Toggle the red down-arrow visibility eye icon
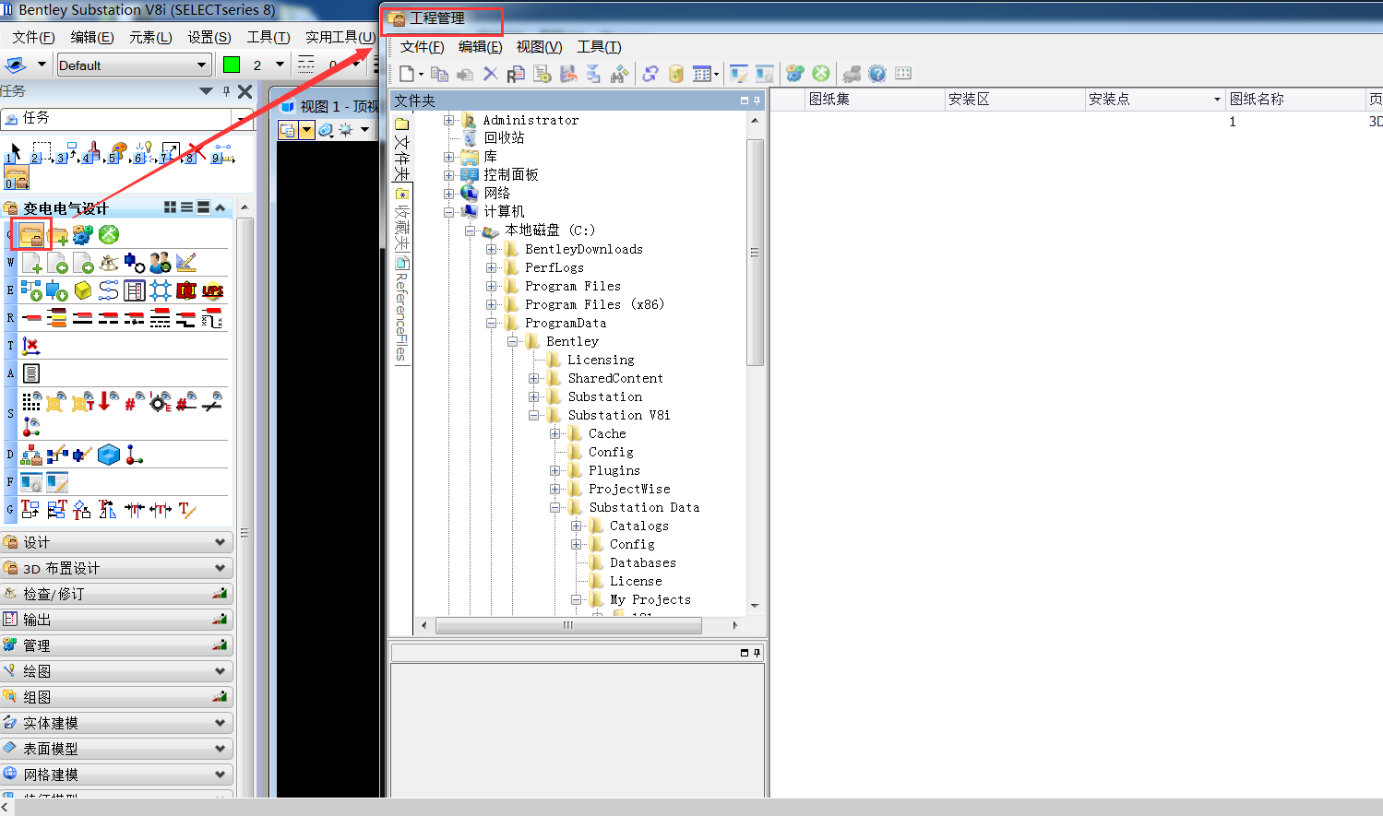The height and width of the screenshot is (816, 1383). [x=108, y=401]
